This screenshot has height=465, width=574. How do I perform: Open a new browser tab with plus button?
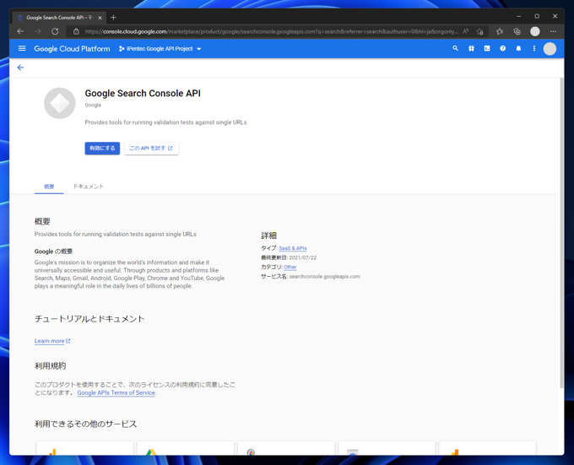pos(113,17)
